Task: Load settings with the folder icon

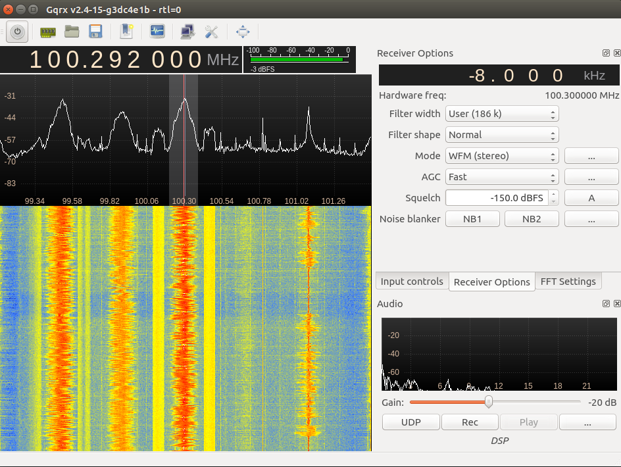Action: (72, 32)
